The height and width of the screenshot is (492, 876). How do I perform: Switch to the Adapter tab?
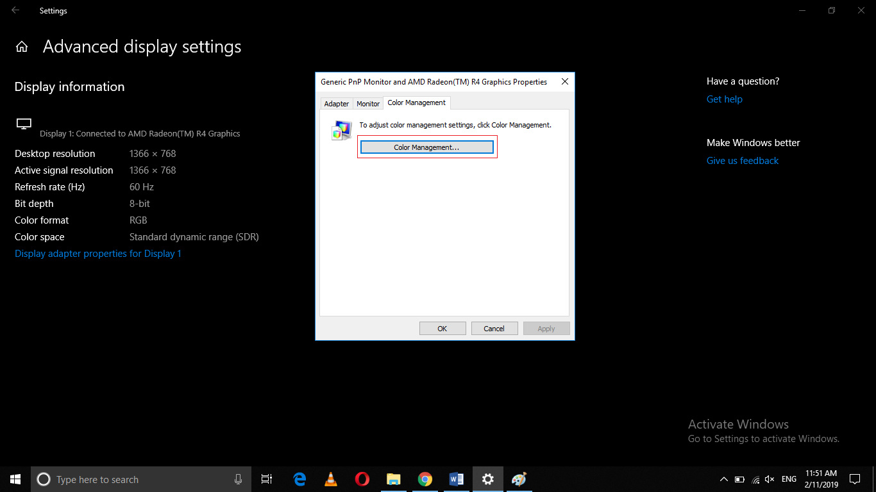click(336, 103)
